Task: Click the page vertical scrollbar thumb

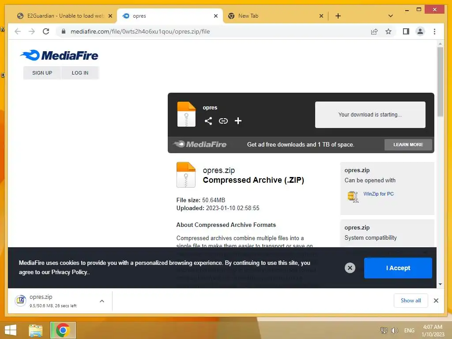Action: click(440, 82)
